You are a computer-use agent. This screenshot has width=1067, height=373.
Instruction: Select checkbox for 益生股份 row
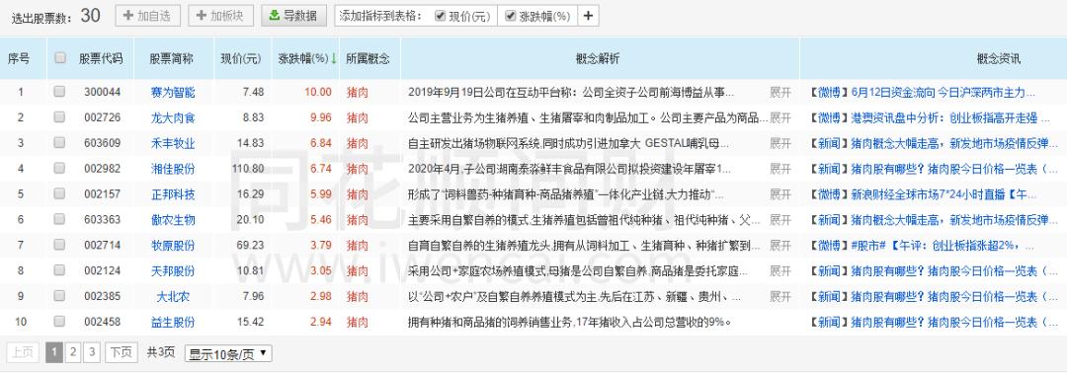point(60,322)
